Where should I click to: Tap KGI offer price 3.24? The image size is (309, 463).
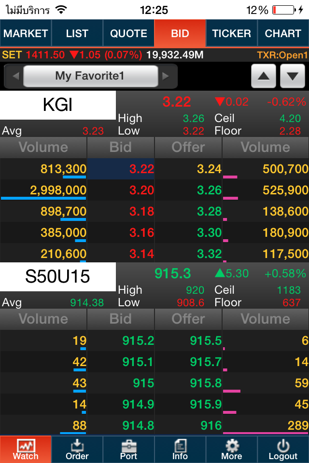point(210,169)
